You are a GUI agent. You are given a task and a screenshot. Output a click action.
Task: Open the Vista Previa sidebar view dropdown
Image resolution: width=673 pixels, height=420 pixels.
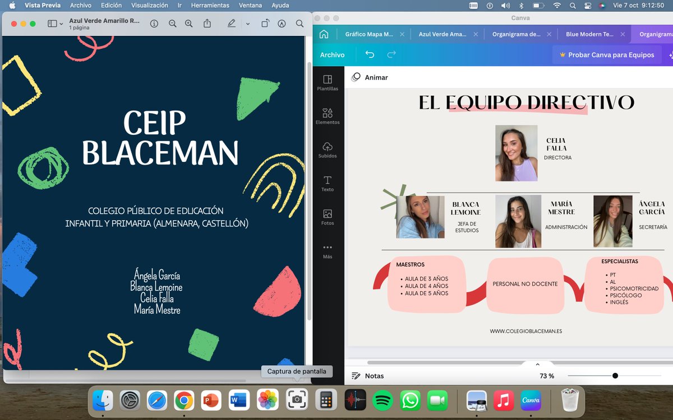tap(56, 24)
